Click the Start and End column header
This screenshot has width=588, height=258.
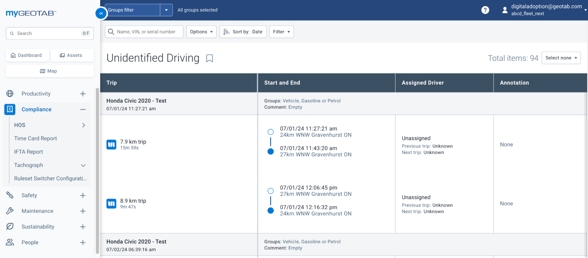click(326, 83)
